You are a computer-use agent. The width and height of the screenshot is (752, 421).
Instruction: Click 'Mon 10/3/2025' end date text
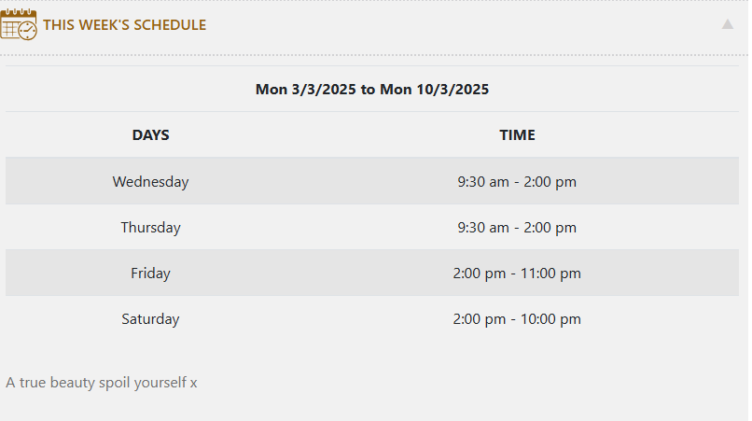(x=435, y=90)
